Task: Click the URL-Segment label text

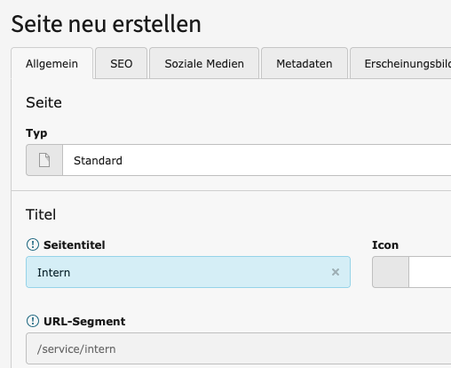Action: [84, 321]
